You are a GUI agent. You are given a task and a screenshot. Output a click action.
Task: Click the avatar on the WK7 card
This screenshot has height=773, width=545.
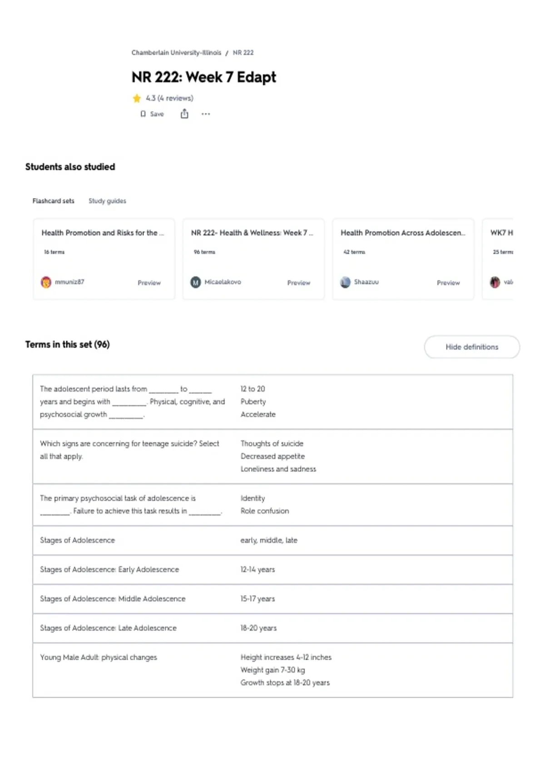495,282
